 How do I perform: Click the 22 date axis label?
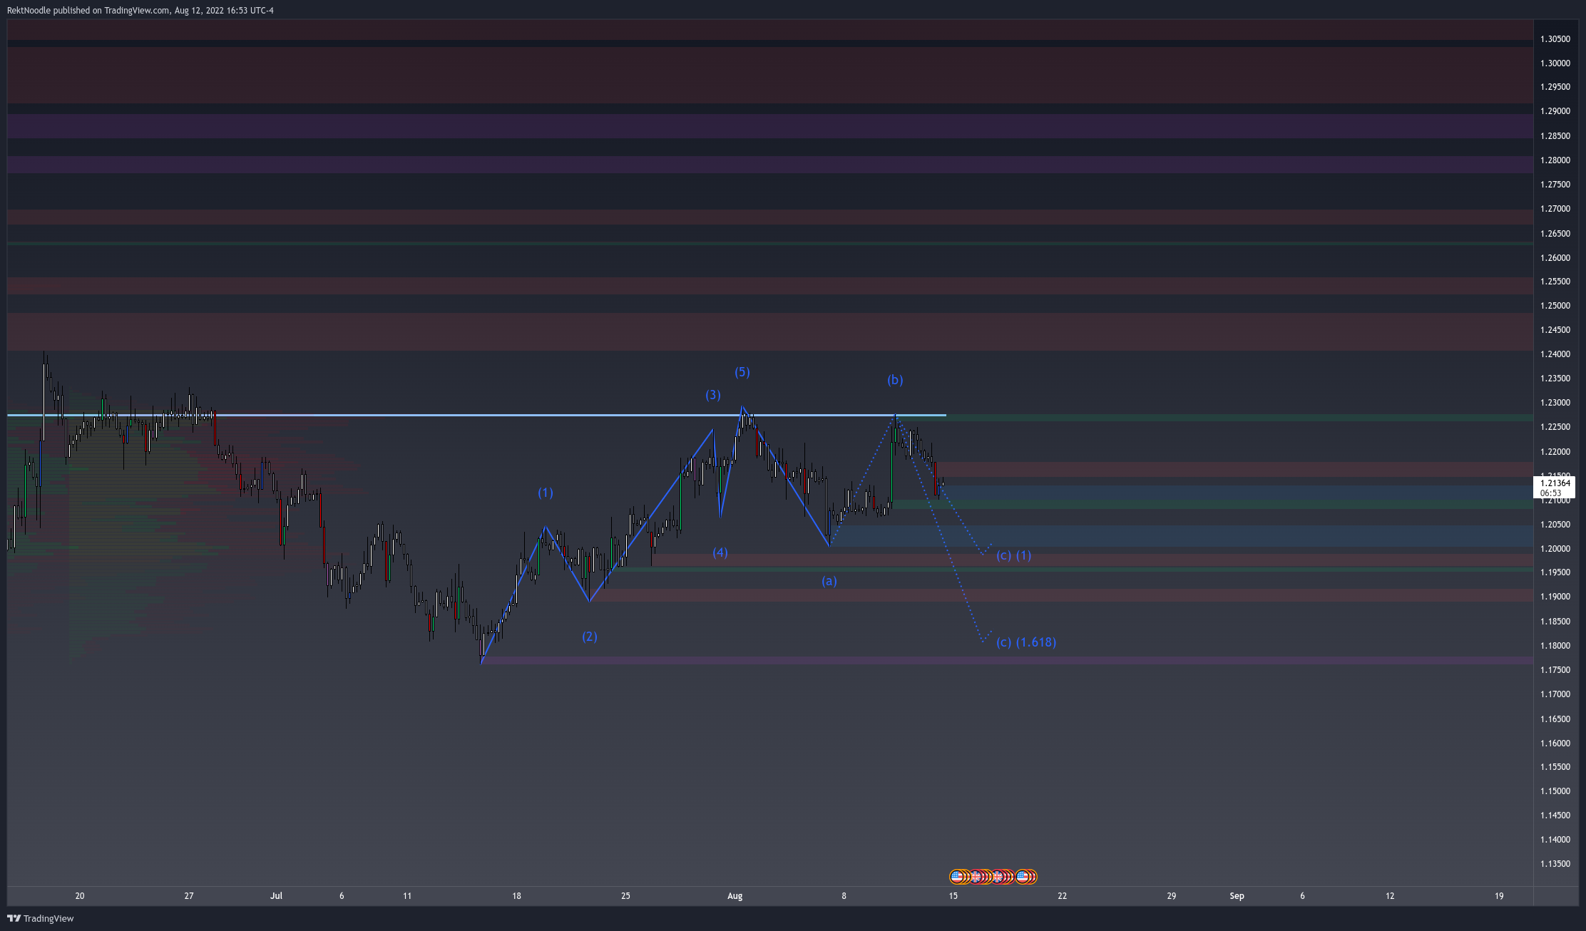pyautogui.click(x=1063, y=896)
